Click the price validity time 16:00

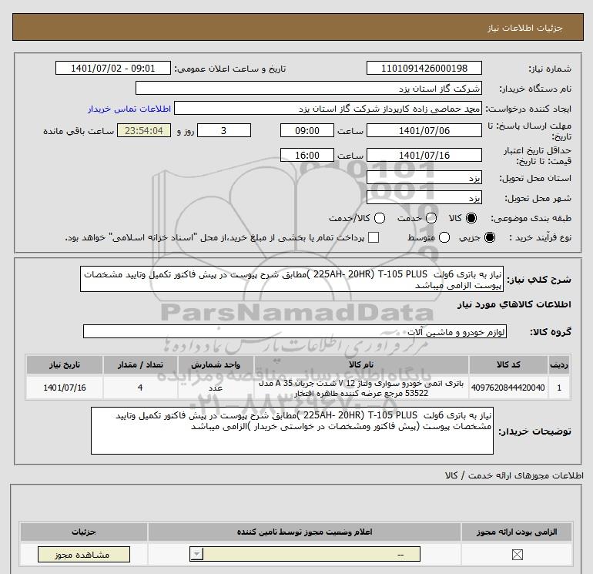pos(307,155)
